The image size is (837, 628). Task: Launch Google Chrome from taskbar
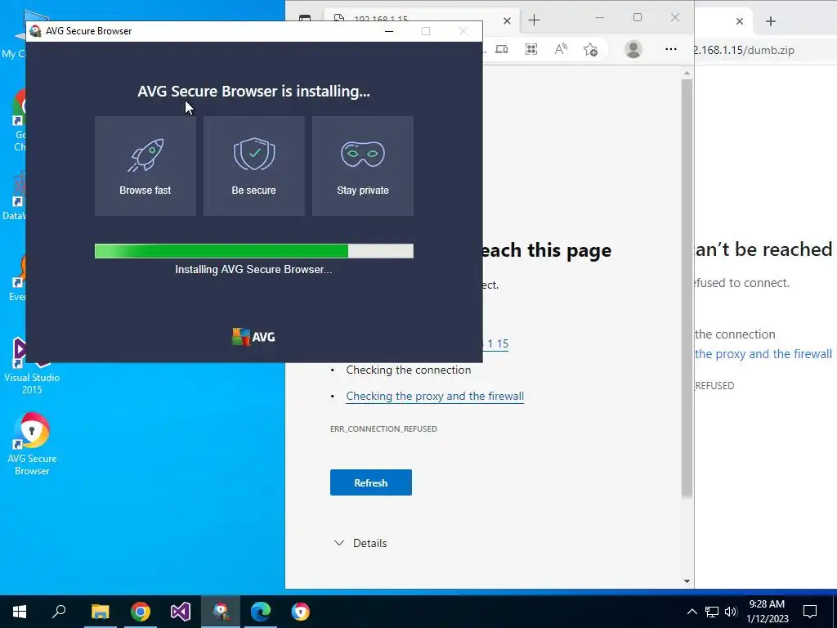141,612
